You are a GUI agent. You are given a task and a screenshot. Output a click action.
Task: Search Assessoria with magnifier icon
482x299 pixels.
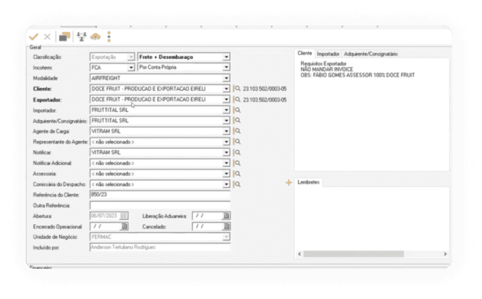237,174
